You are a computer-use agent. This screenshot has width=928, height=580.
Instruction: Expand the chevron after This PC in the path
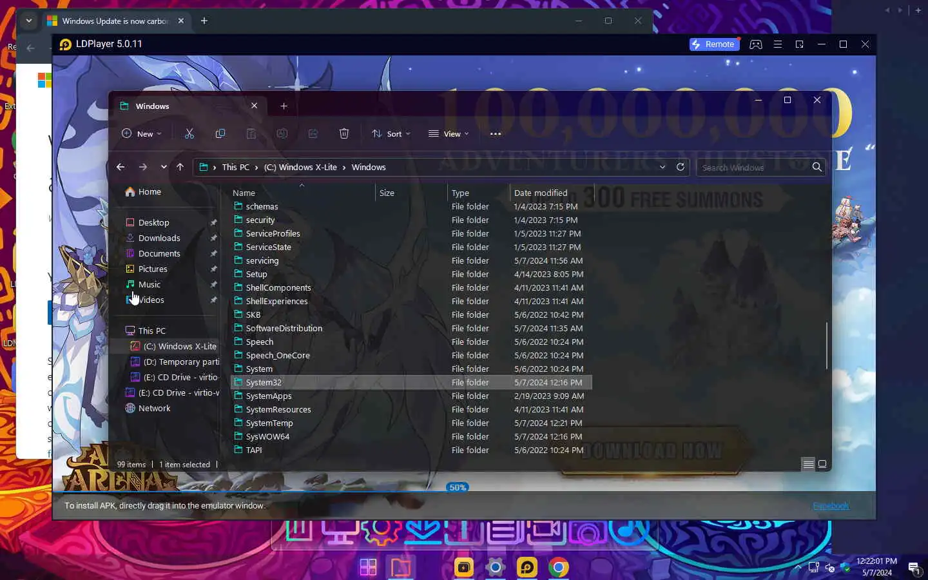[x=256, y=167]
